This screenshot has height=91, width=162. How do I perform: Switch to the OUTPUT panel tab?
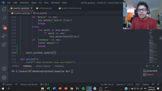coord(15,66)
